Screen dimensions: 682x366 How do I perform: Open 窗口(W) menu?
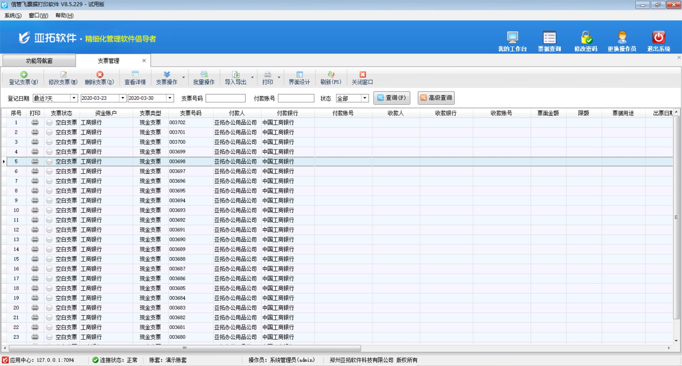[x=38, y=15]
